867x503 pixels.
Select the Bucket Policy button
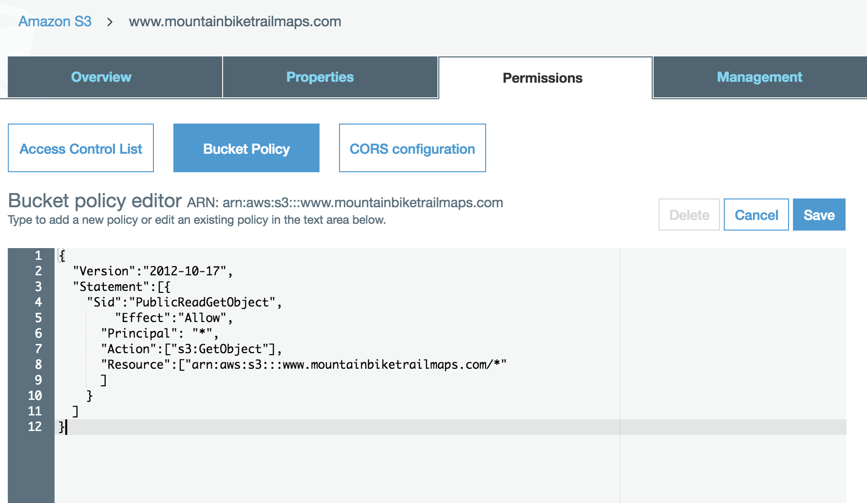coord(246,148)
